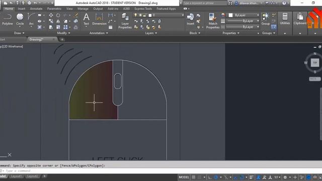The image size is (322, 181).
Task: Select the Scale tool in Modify
Action: [x=58, y=27]
